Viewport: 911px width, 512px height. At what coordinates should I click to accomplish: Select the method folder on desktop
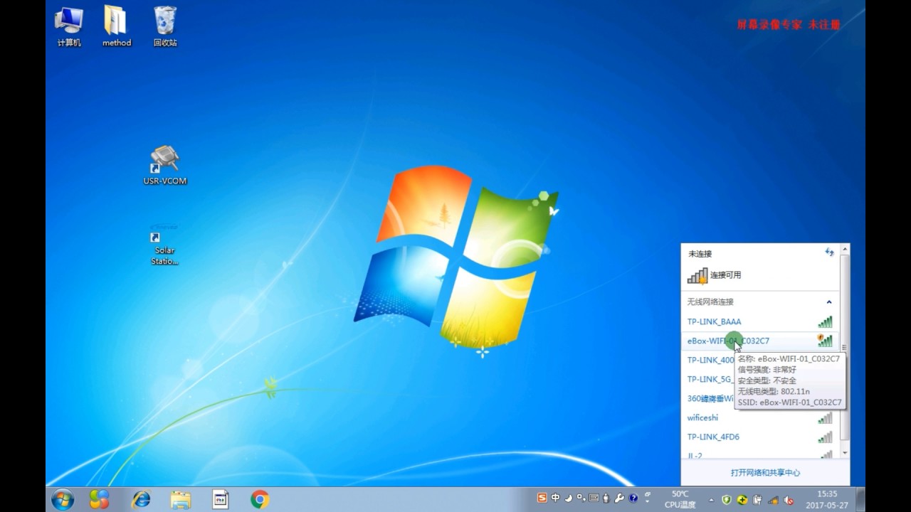(x=117, y=26)
